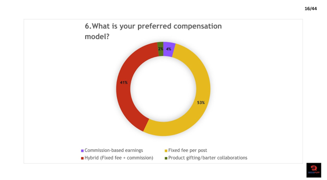
Task: Click the 41% data label
Action: [x=124, y=83]
